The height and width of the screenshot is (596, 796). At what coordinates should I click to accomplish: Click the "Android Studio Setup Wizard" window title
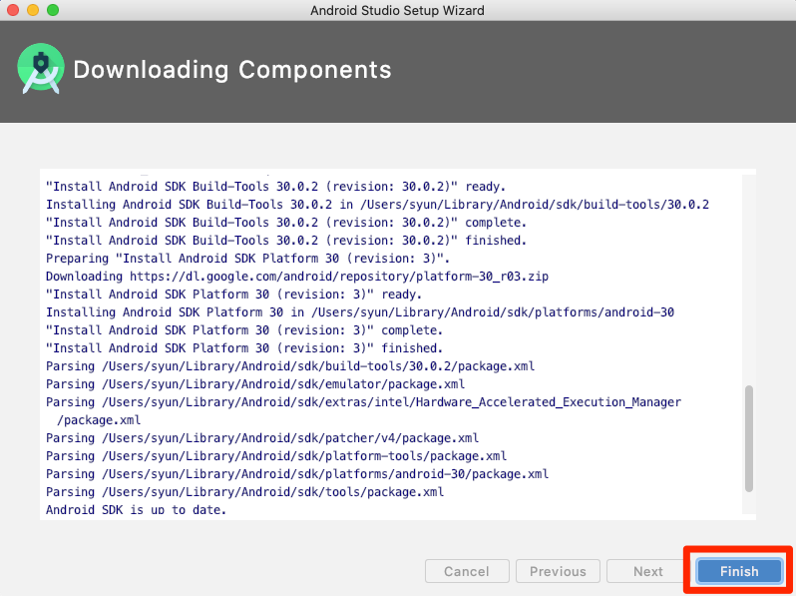(x=397, y=10)
